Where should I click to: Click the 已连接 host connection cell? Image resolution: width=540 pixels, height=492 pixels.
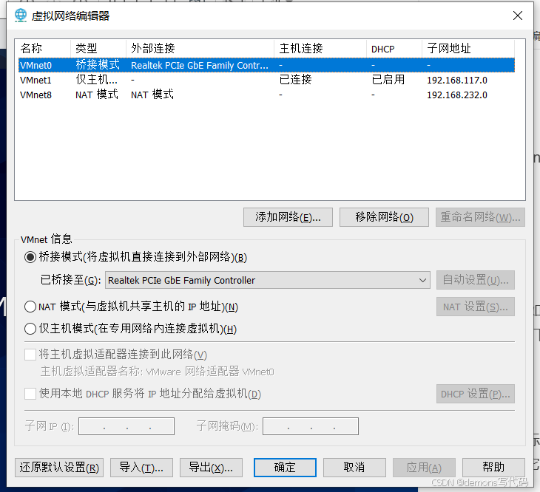pos(295,80)
